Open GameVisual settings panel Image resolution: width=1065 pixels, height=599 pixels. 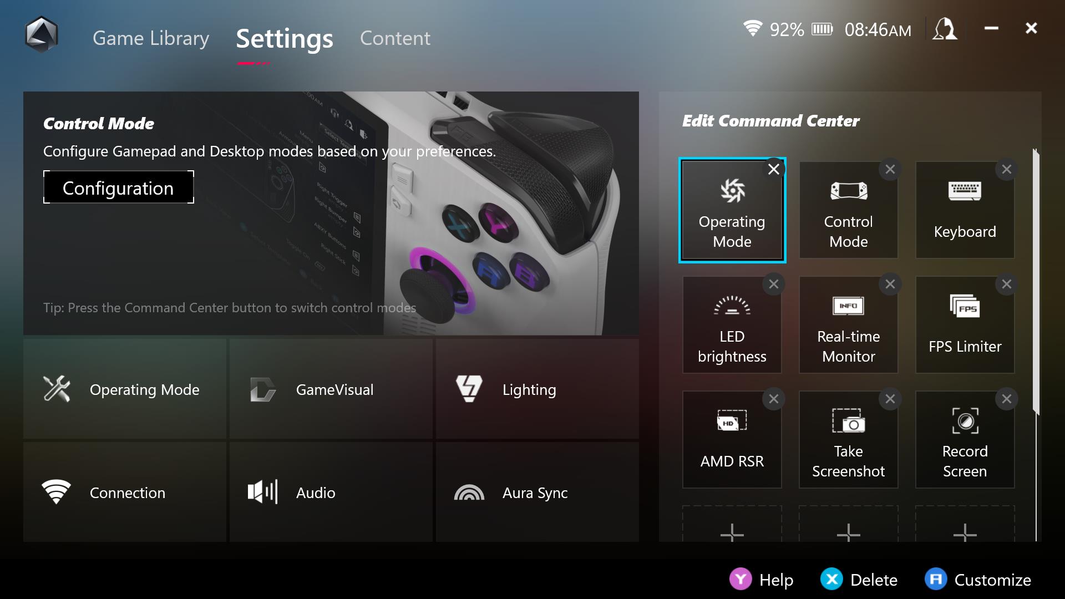(333, 390)
